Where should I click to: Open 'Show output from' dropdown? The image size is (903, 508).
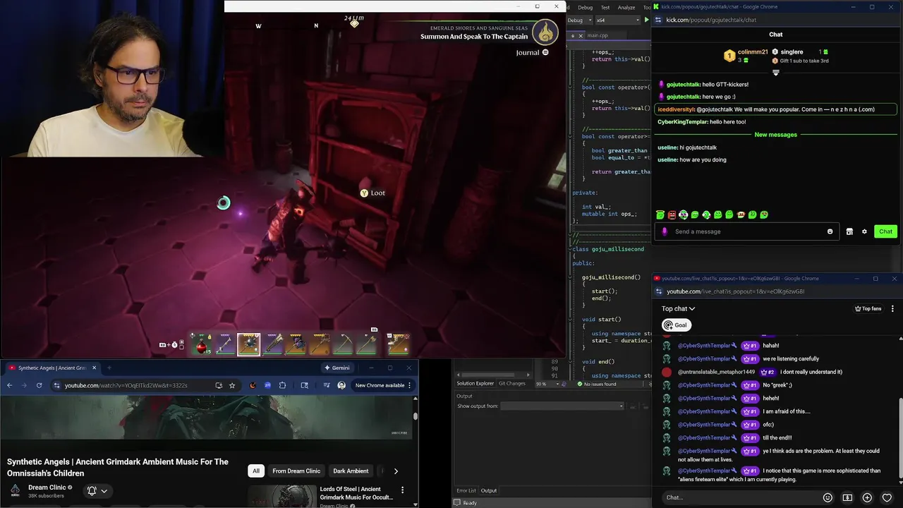(562, 406)
